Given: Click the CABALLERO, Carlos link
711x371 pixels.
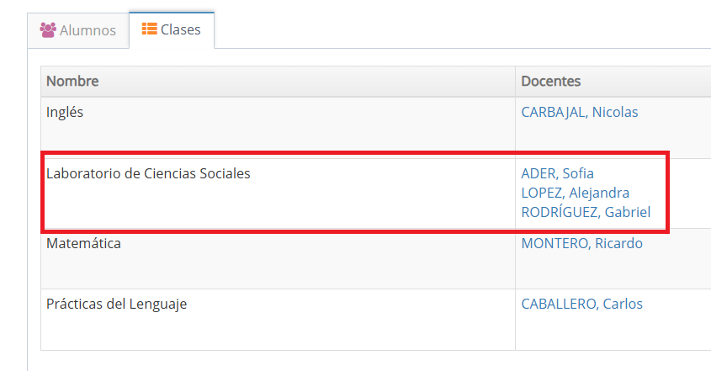Looking at the screenshot, I should click(582, 304).
